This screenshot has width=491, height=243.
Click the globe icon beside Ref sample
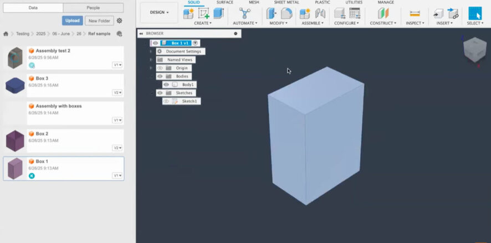(119, 34)
